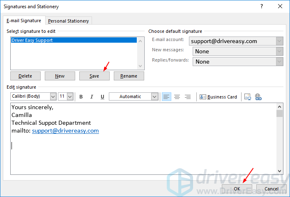Toggle Underline formatting button

(102, 96)
